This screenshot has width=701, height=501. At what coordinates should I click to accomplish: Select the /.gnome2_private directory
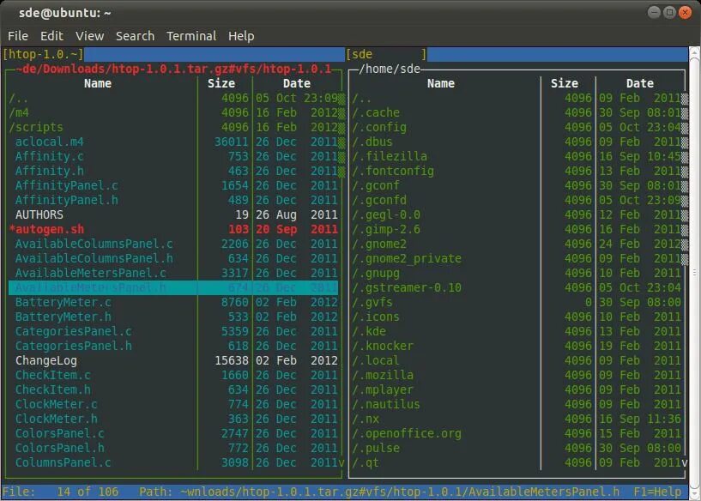pos(517,259)
